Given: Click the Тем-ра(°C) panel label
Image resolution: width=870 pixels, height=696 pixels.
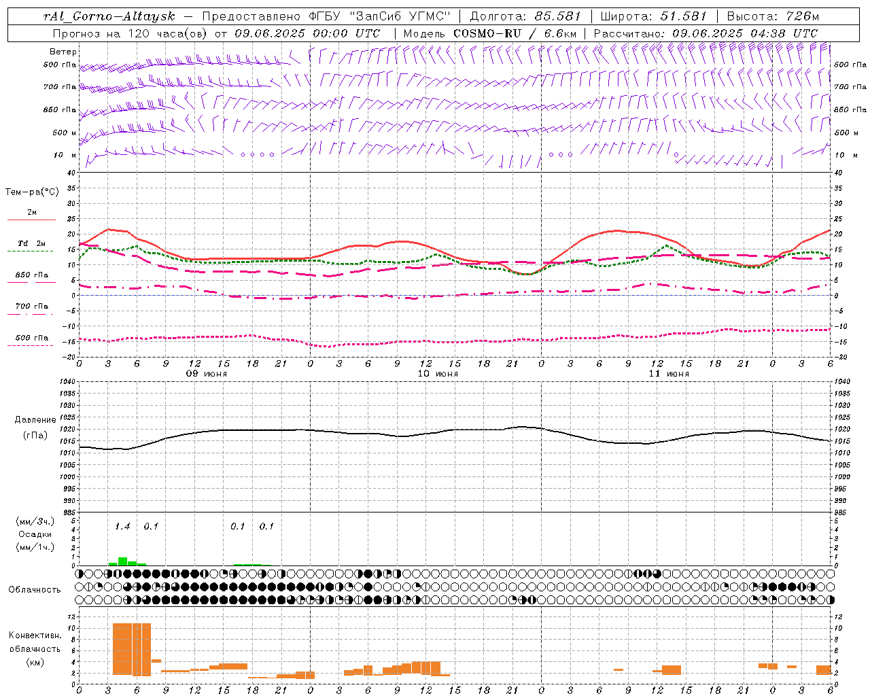Looking at the screenshot, I should tap(32, 192).
